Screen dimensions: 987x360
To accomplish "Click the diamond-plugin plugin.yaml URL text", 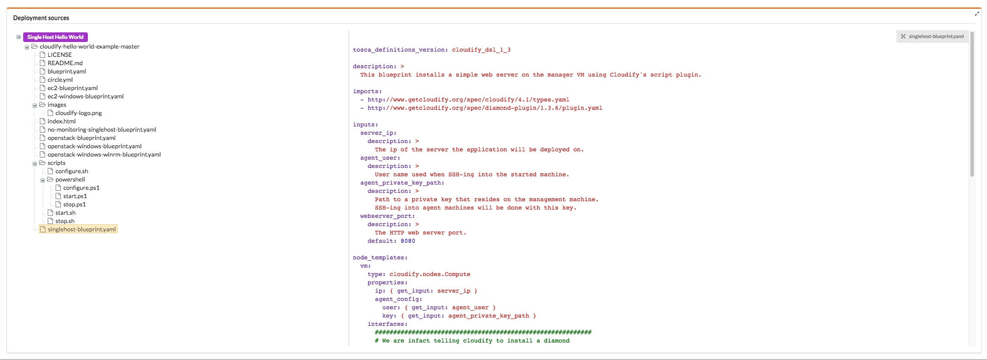I will click(x=485, y=108).
